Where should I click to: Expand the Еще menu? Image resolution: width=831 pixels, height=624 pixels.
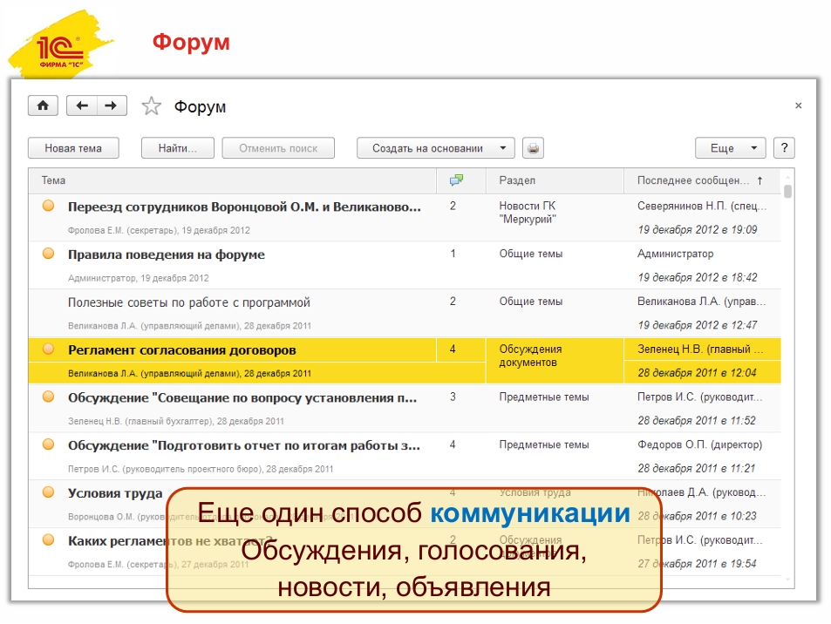coord(730,148)
